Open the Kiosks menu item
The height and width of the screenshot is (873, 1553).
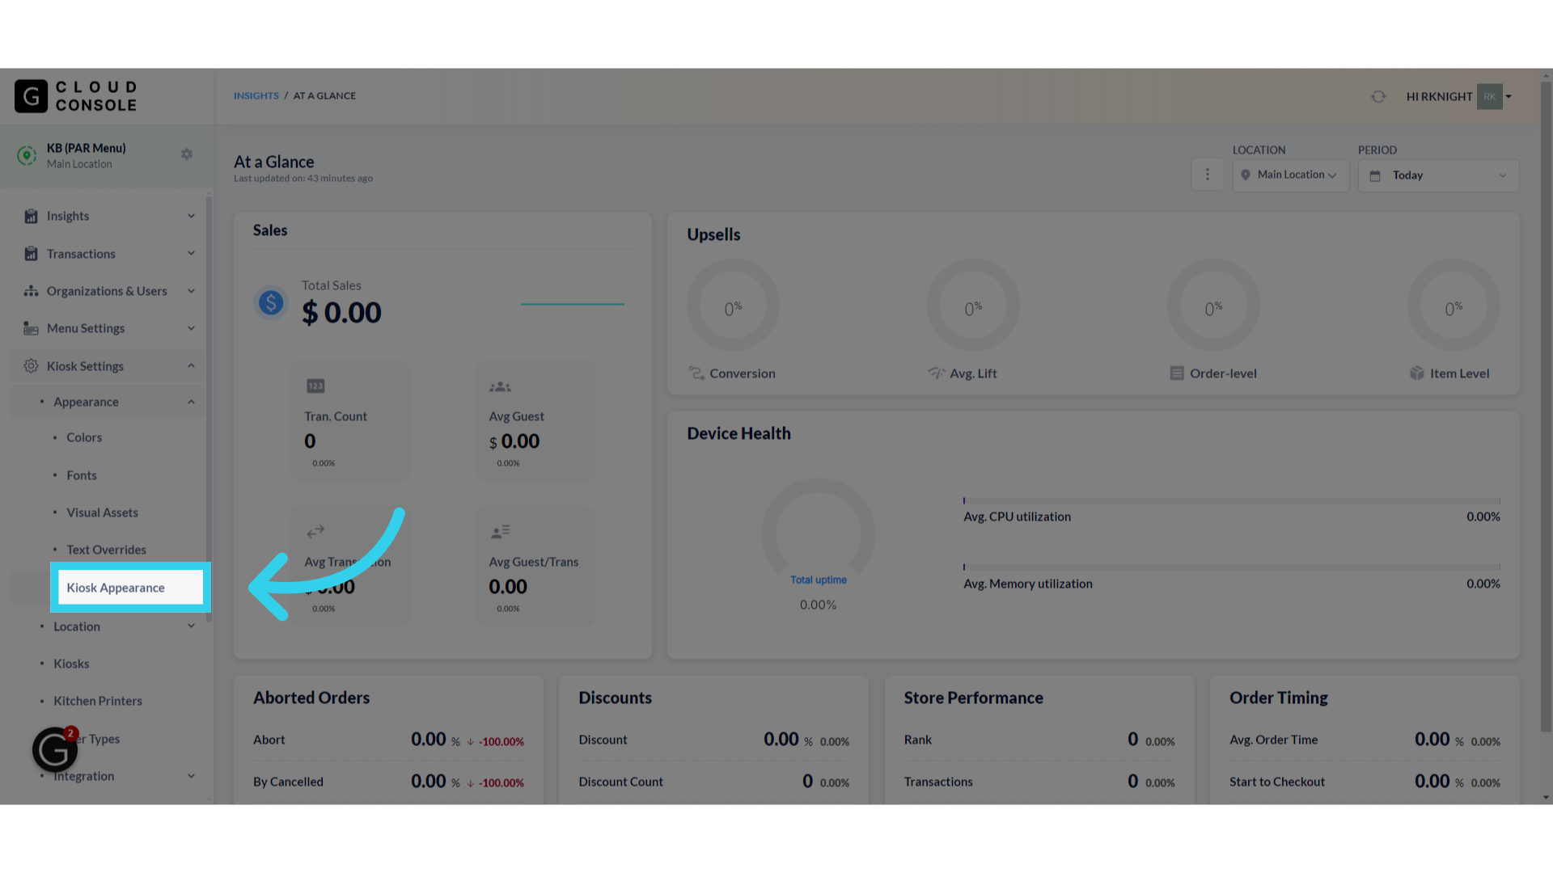71,664
